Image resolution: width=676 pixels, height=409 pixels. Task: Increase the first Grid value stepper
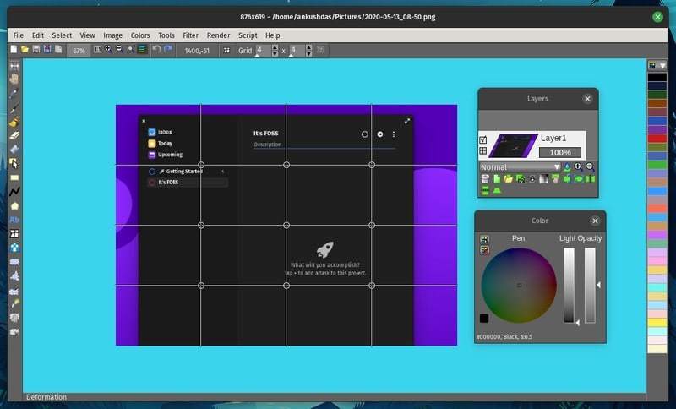(275, 47)
